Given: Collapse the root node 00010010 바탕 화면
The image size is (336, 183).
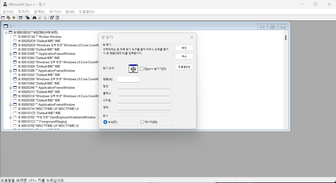Looking at the screenshot, I should coord(6,33).
